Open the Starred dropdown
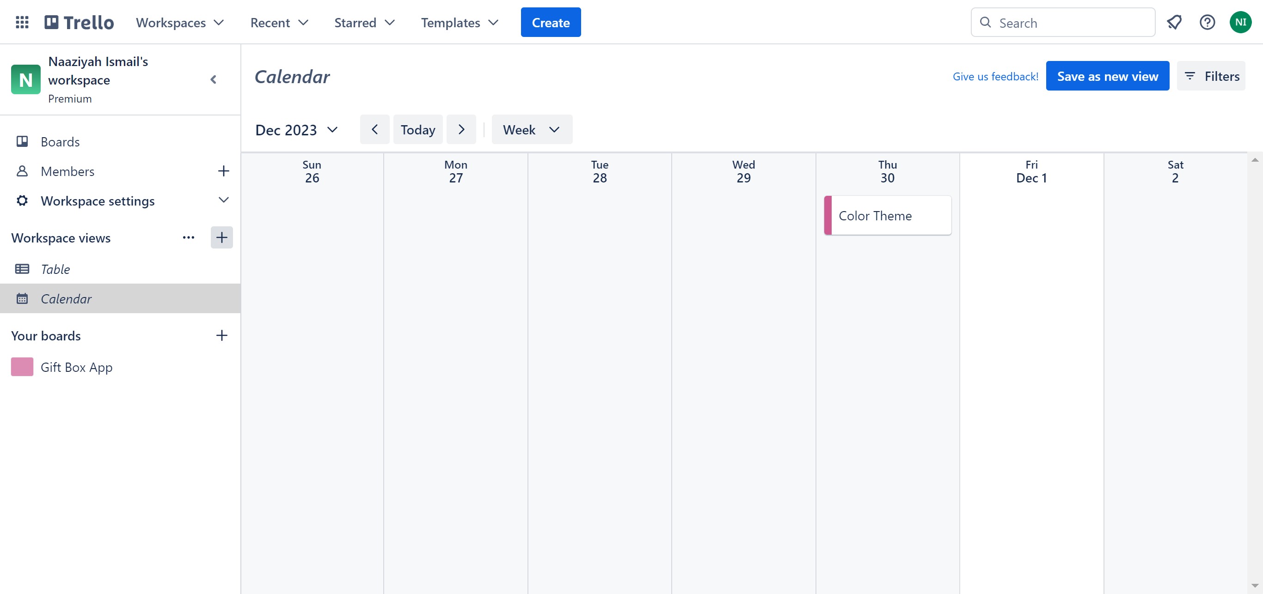The height and width of the screenshot is (594, 1263). tap(364, 23)
